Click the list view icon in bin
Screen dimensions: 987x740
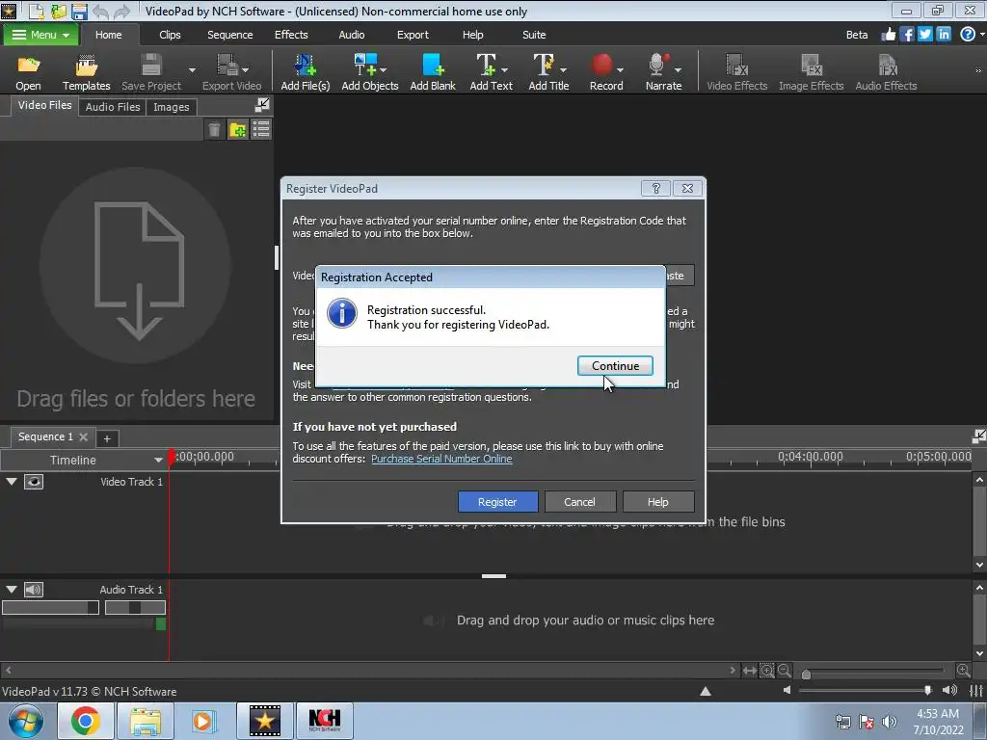click(x=260, y=130)
